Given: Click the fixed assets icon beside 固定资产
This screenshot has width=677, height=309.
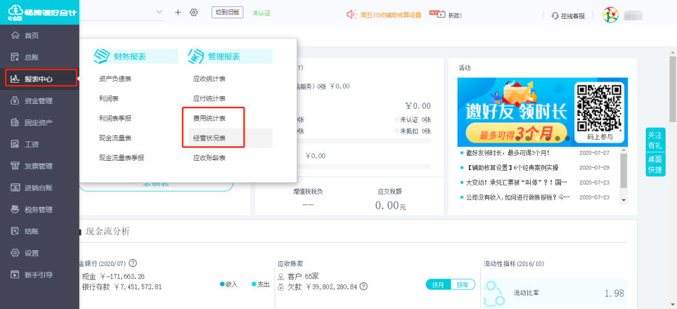Looking at the screenshot, I should [16, 123].
